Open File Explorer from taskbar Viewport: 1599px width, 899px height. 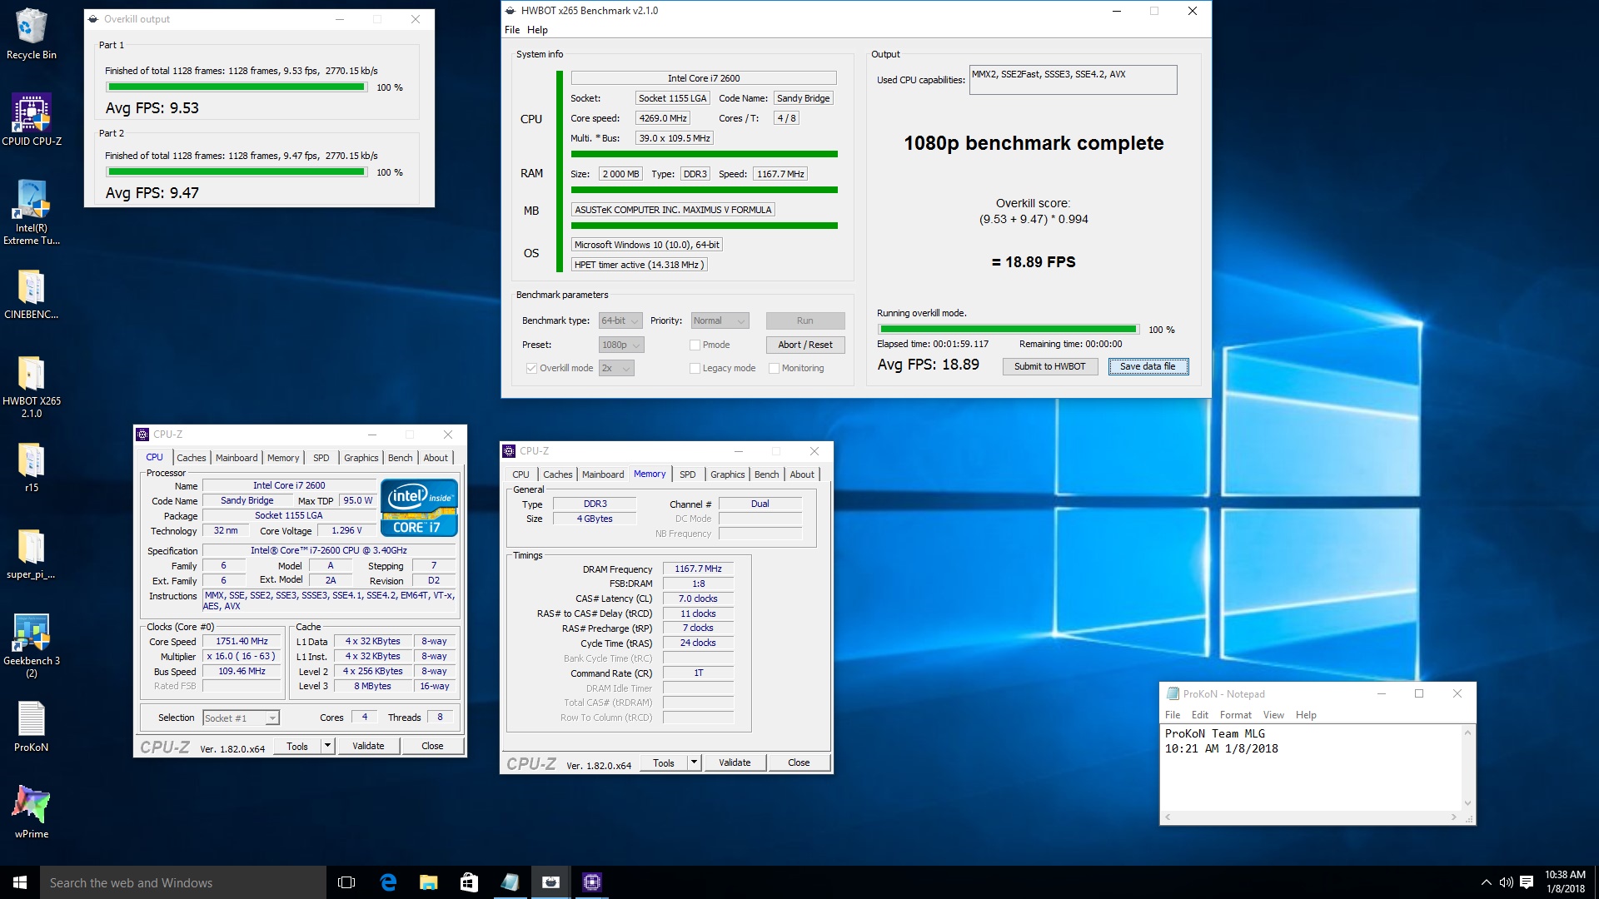[x=428, y=882]
